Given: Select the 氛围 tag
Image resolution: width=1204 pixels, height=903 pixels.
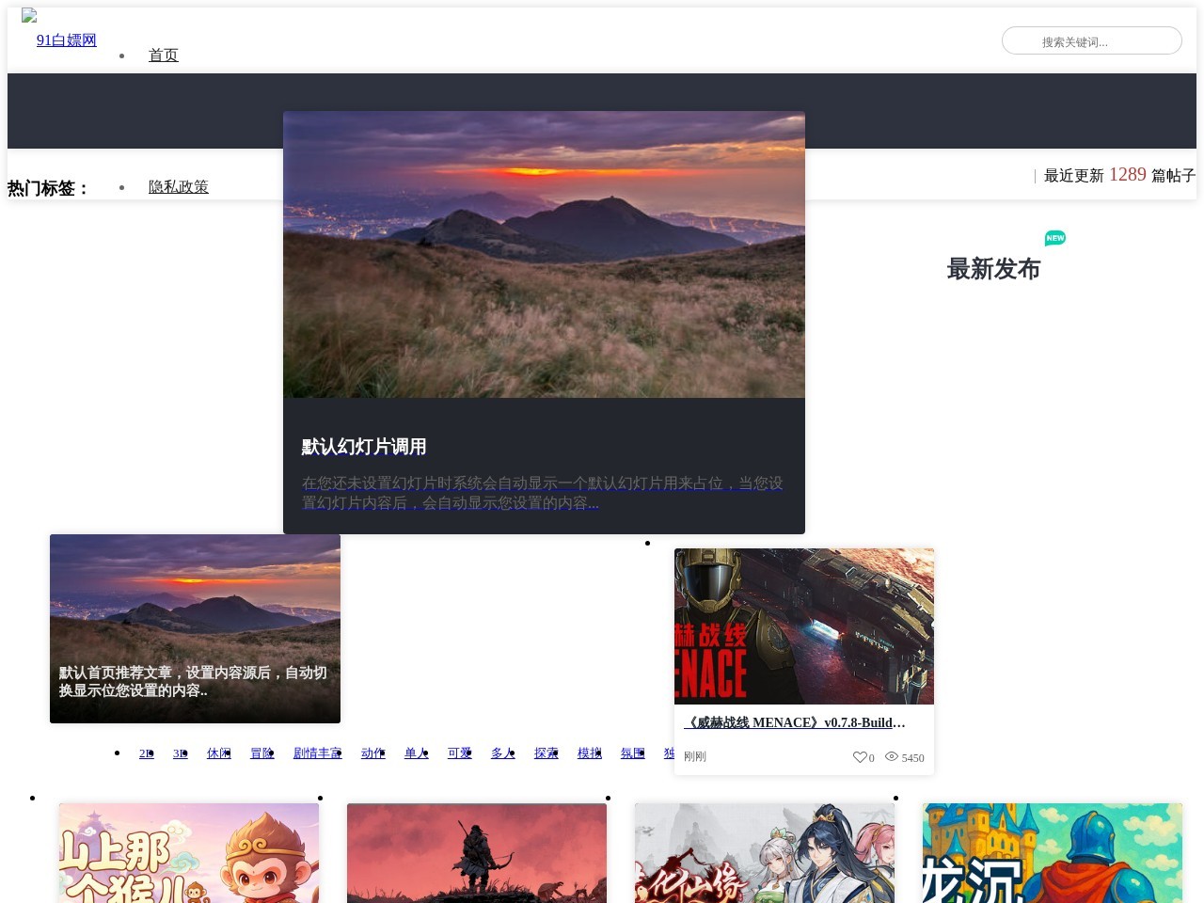Looking at the screenshot, I should click(x=633, y=753).
